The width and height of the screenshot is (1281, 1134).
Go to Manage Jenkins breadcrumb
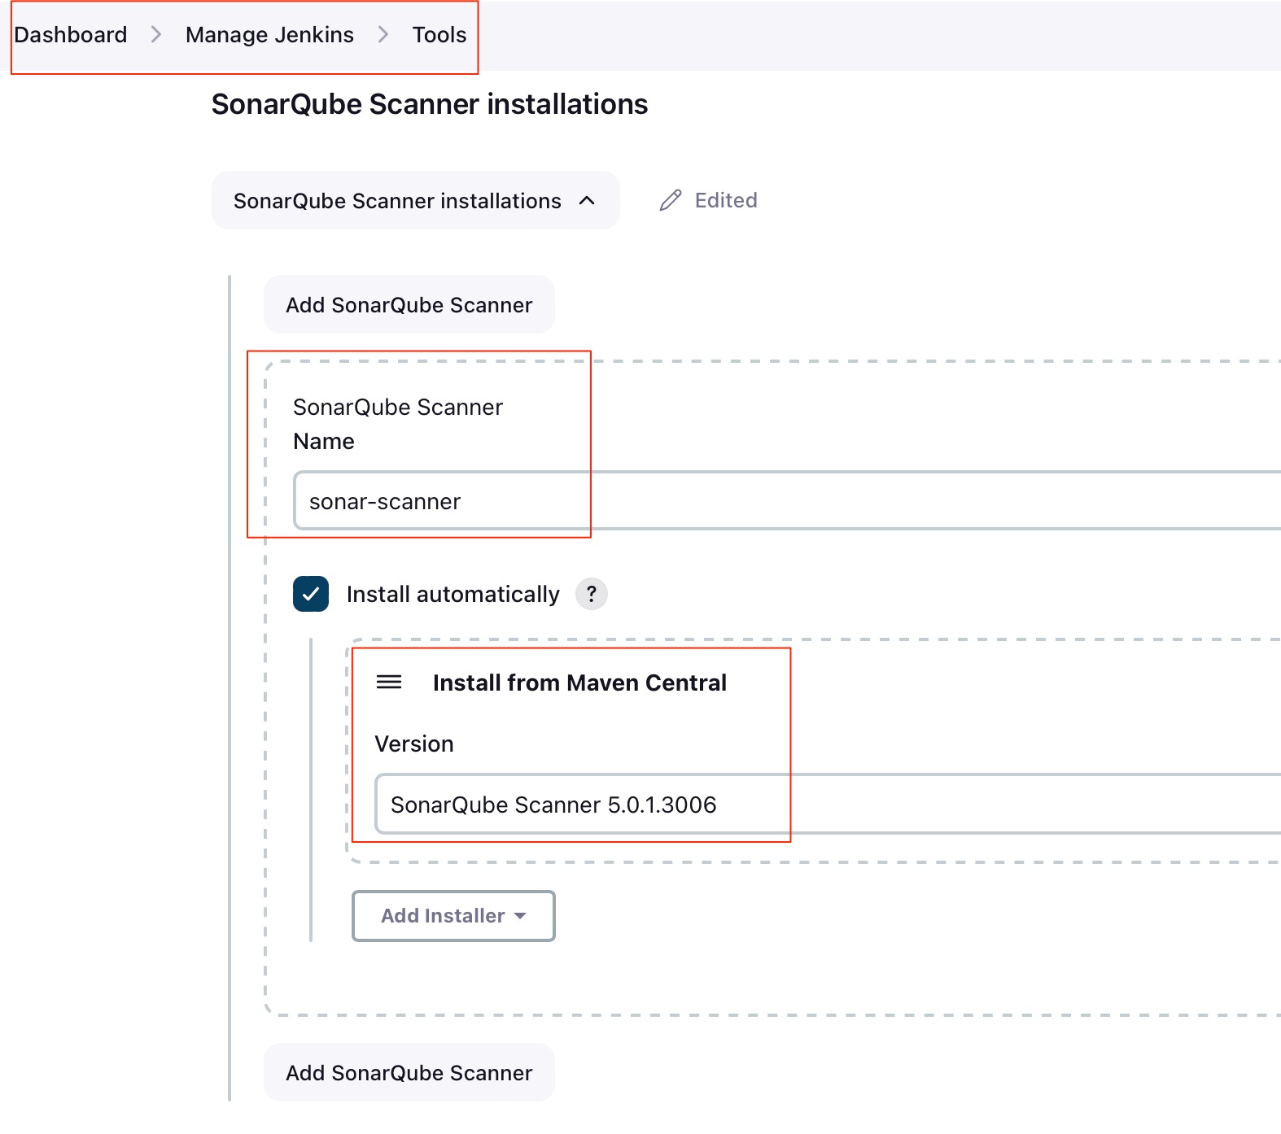269,35
